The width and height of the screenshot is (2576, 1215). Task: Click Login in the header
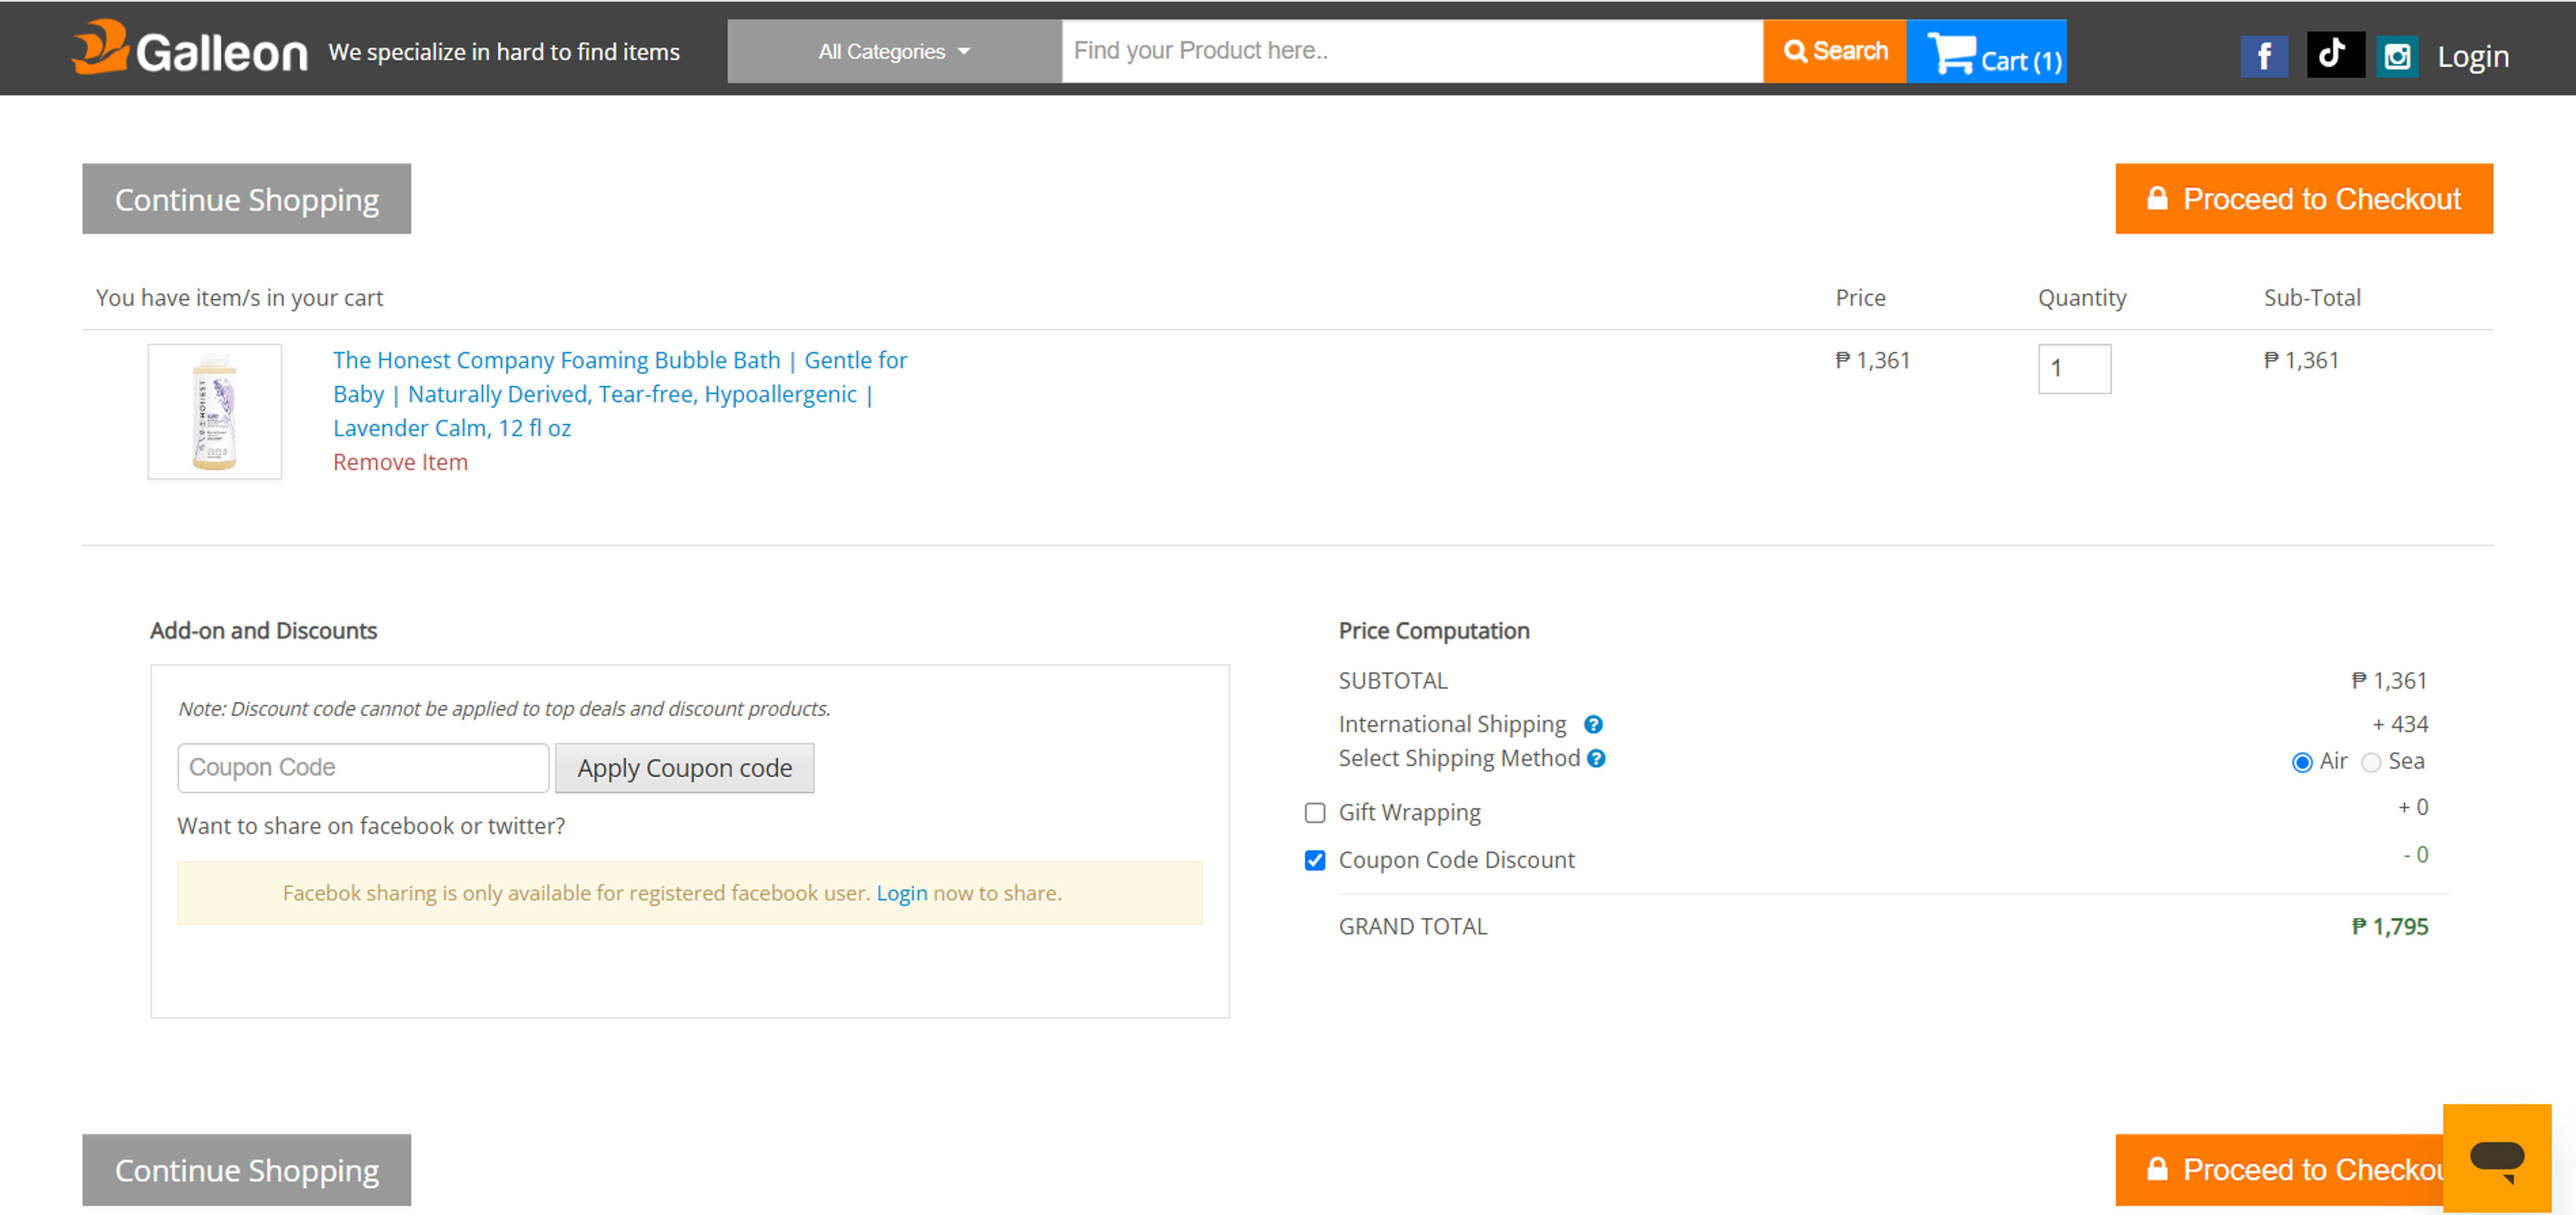[x=2472, y=56]
